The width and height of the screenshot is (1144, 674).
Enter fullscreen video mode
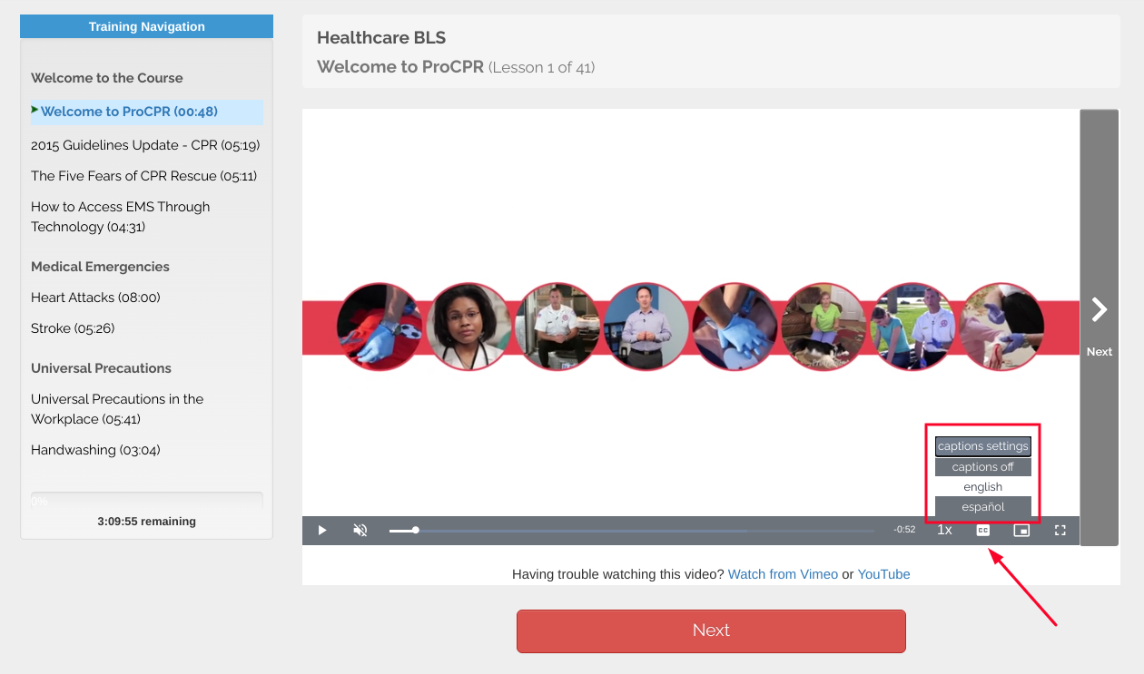pyautogui.click(x=1060, y=530)
